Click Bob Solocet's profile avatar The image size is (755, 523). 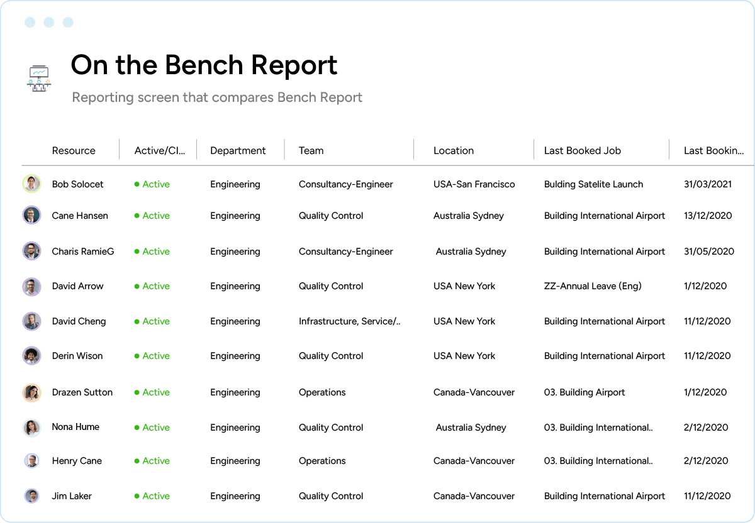[x=31, y=184]
